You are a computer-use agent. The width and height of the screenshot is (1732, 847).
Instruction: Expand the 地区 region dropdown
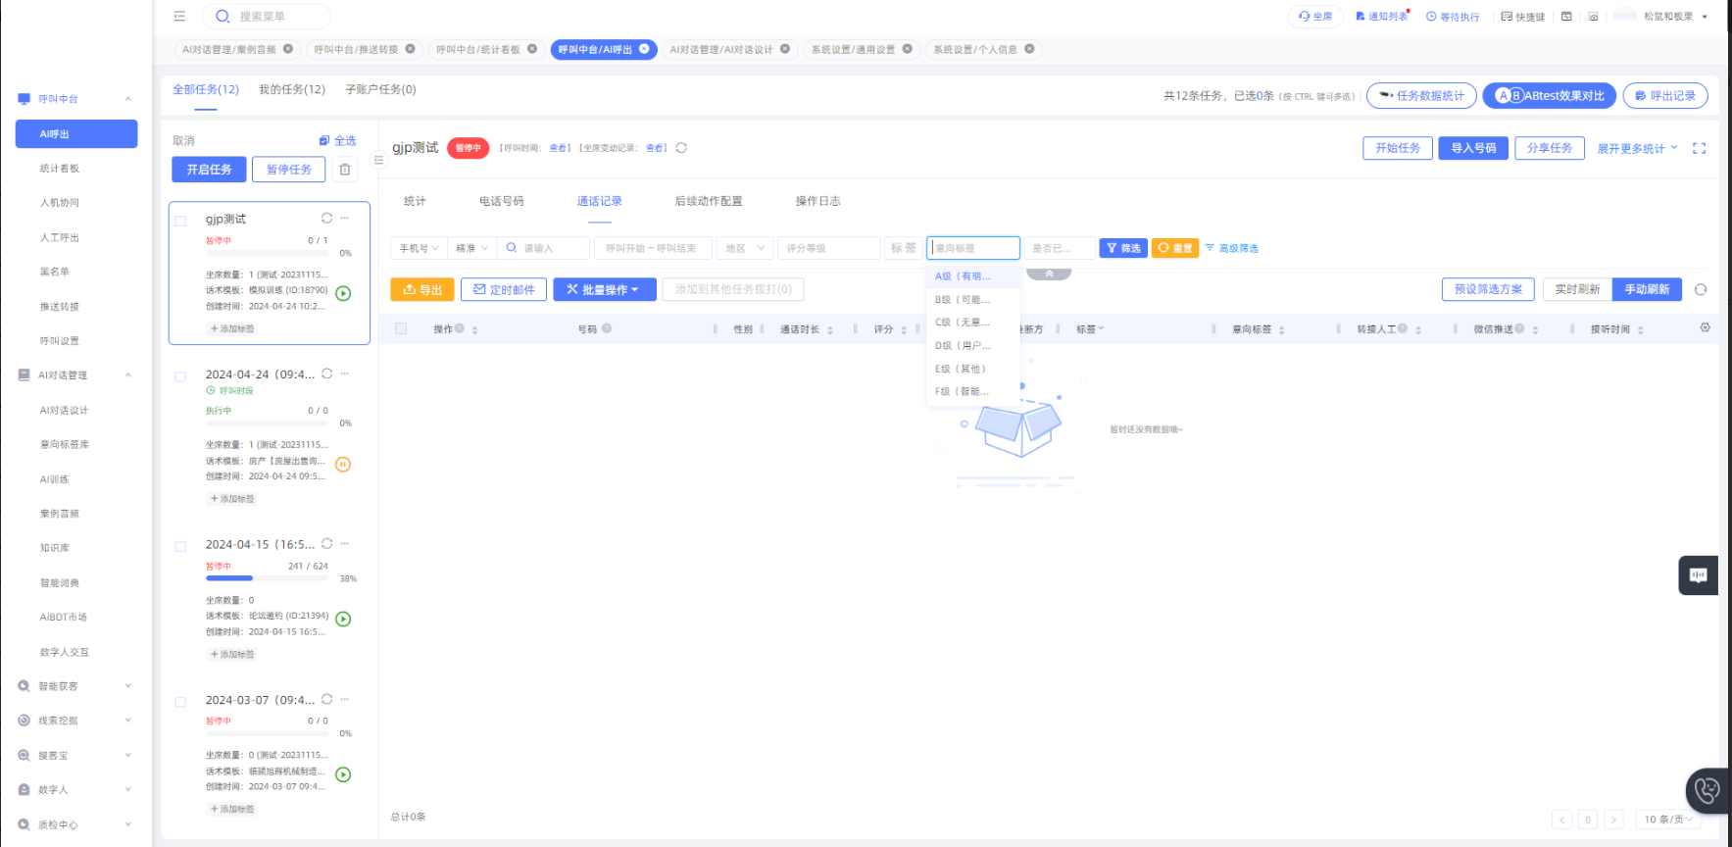point(745,248)
